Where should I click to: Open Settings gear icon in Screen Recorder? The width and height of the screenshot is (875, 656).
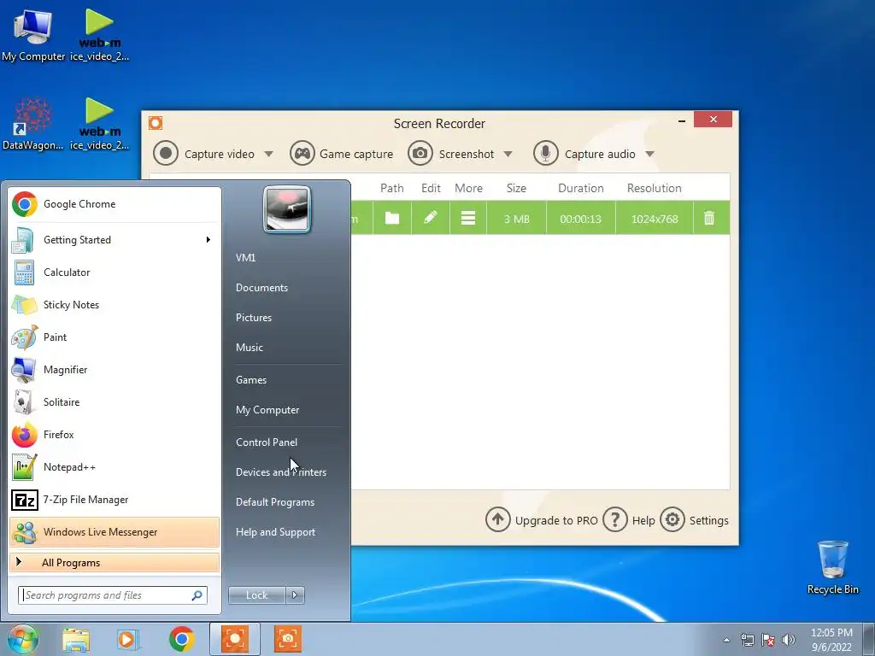[x=672, y=520]
